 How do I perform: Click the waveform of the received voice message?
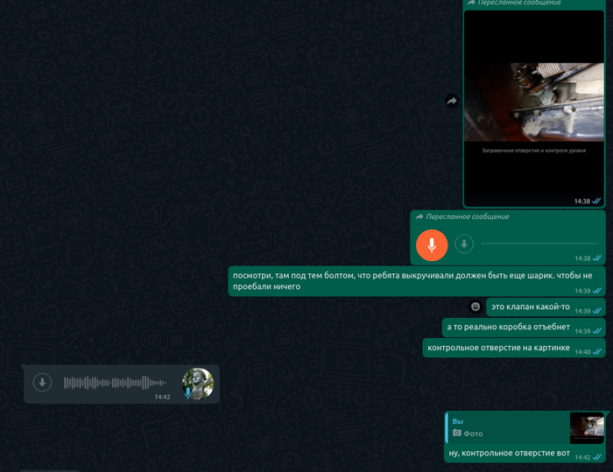pyautogui.click(x=116, y=383)
